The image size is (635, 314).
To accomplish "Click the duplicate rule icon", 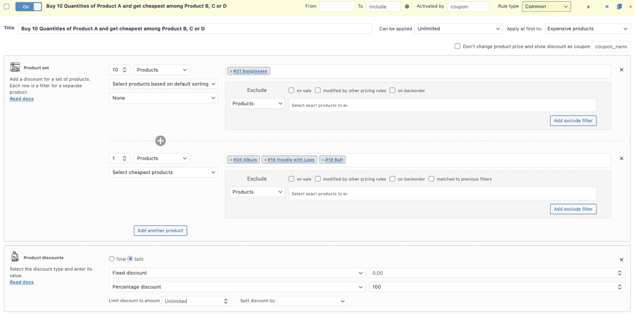I will point(619,7).
